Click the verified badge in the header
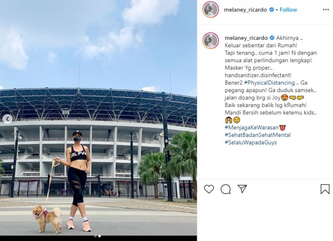The height and width of the screenshot is (241, 333). point(271,10)
